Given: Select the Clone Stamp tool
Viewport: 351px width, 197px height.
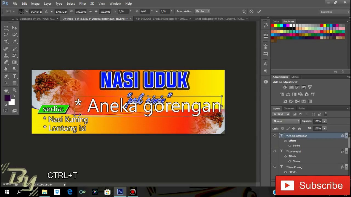Looking at the screenshot, I should tap(6, 56).
